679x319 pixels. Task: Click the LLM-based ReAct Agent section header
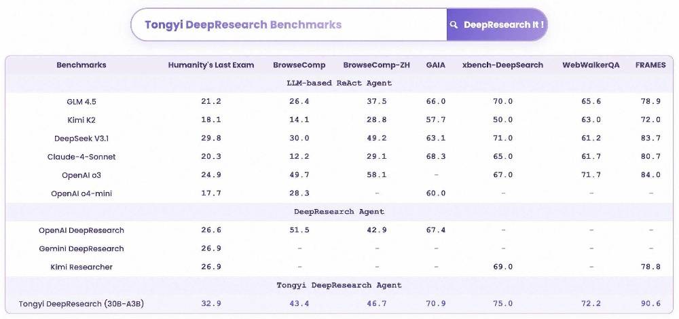(339, 83)
